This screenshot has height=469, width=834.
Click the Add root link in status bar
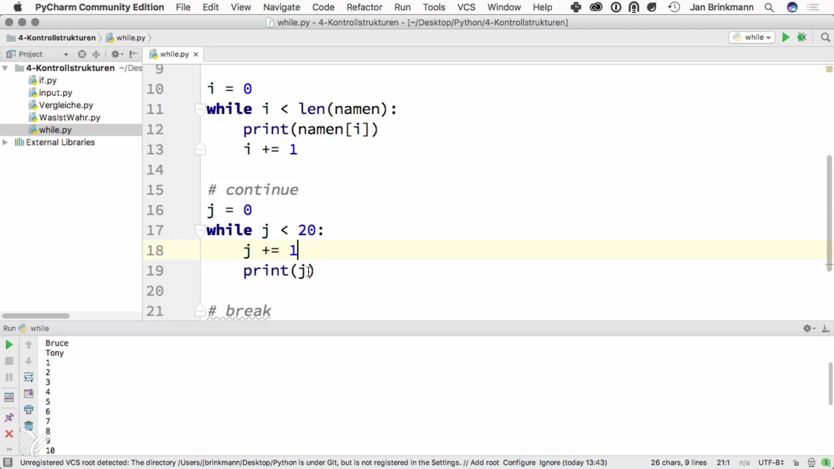click(x=484, y=463)
